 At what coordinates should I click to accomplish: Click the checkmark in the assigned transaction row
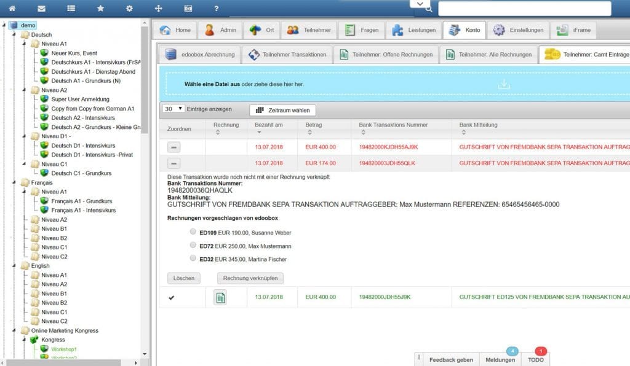click(x=172, y=297)
